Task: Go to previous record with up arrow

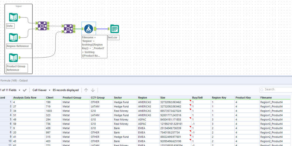Action: coord(86,90)
